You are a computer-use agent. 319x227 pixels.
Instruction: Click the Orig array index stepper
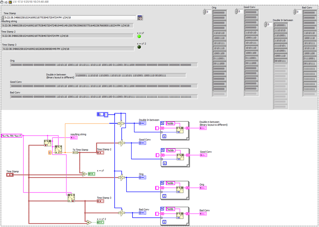click(x=204, y=12)
